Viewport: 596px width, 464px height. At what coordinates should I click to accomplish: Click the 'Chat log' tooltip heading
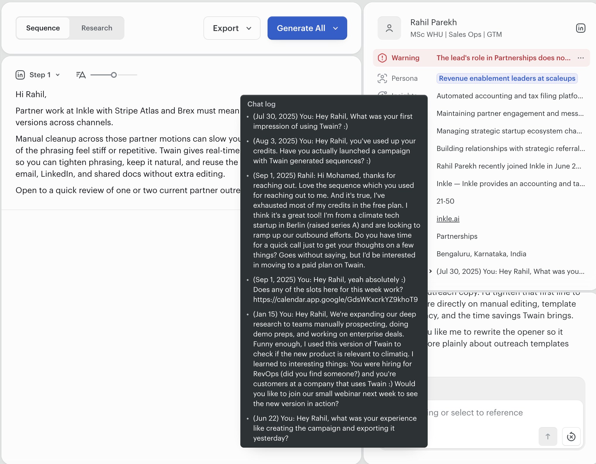pyautogui.click(x=261, y=104)
